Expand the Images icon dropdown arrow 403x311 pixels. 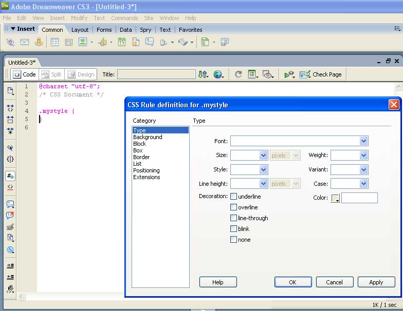pyautogui.click(x=91, y=42)
